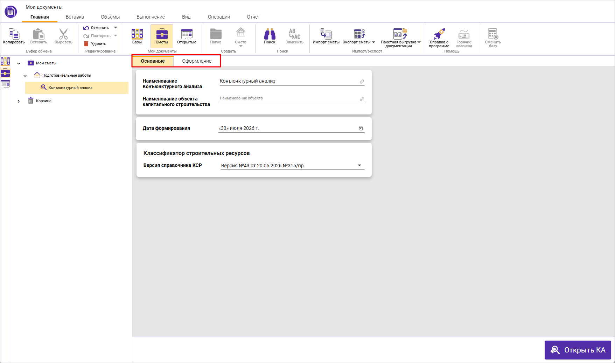Open Импорт сметы tool
Viewport: 615px width, 363px height.
326,34
